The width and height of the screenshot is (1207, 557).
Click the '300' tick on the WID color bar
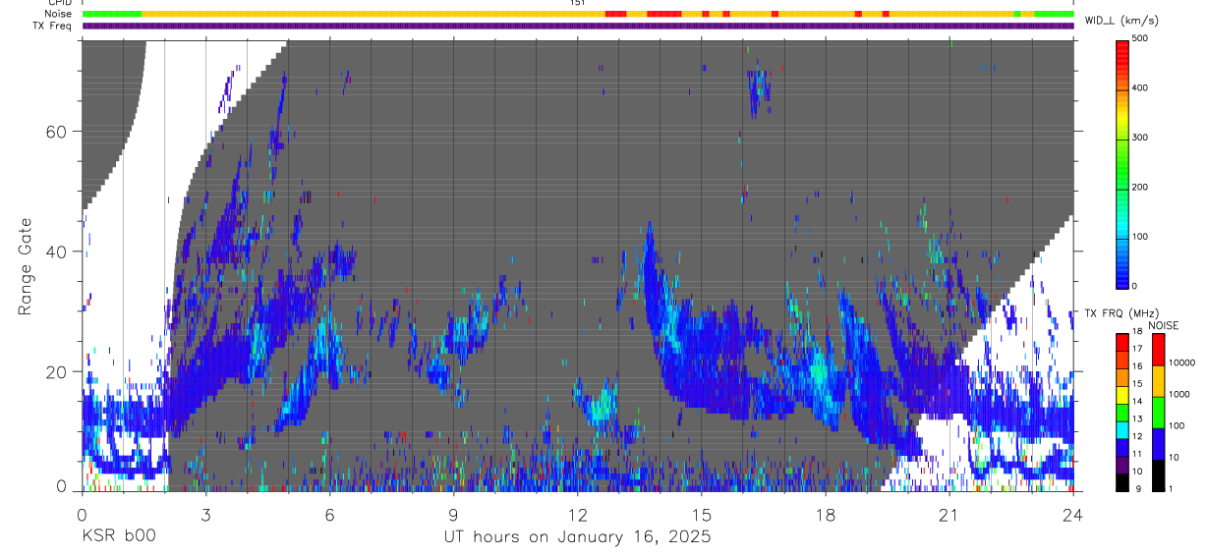(x=1140, y=138)
